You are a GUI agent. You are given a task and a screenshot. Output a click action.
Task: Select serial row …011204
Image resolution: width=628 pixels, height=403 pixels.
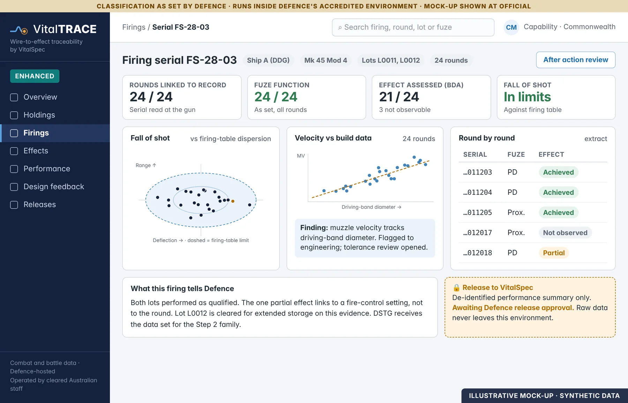click(x=533, y=193)
